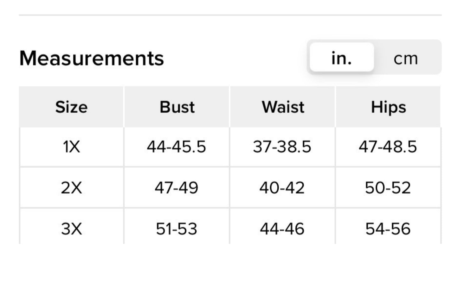Select the in. unit option

pyautogui.click(x=342, y=58)
